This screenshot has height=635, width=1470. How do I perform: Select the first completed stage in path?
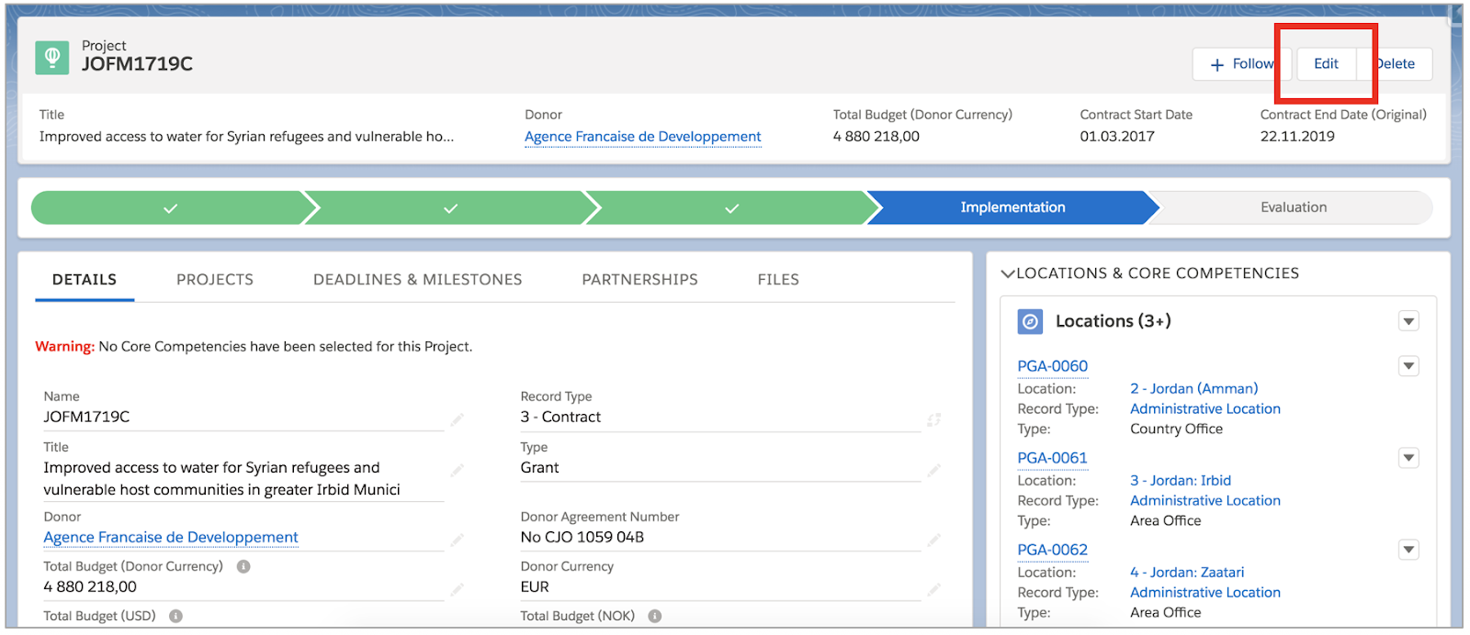pos(170,208)
